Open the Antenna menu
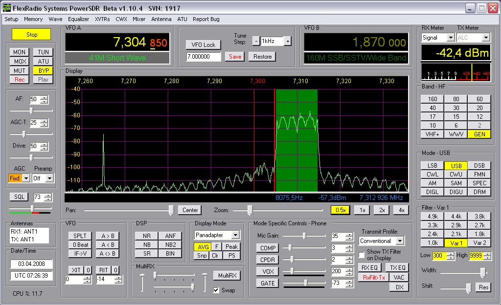 [161, 19]
